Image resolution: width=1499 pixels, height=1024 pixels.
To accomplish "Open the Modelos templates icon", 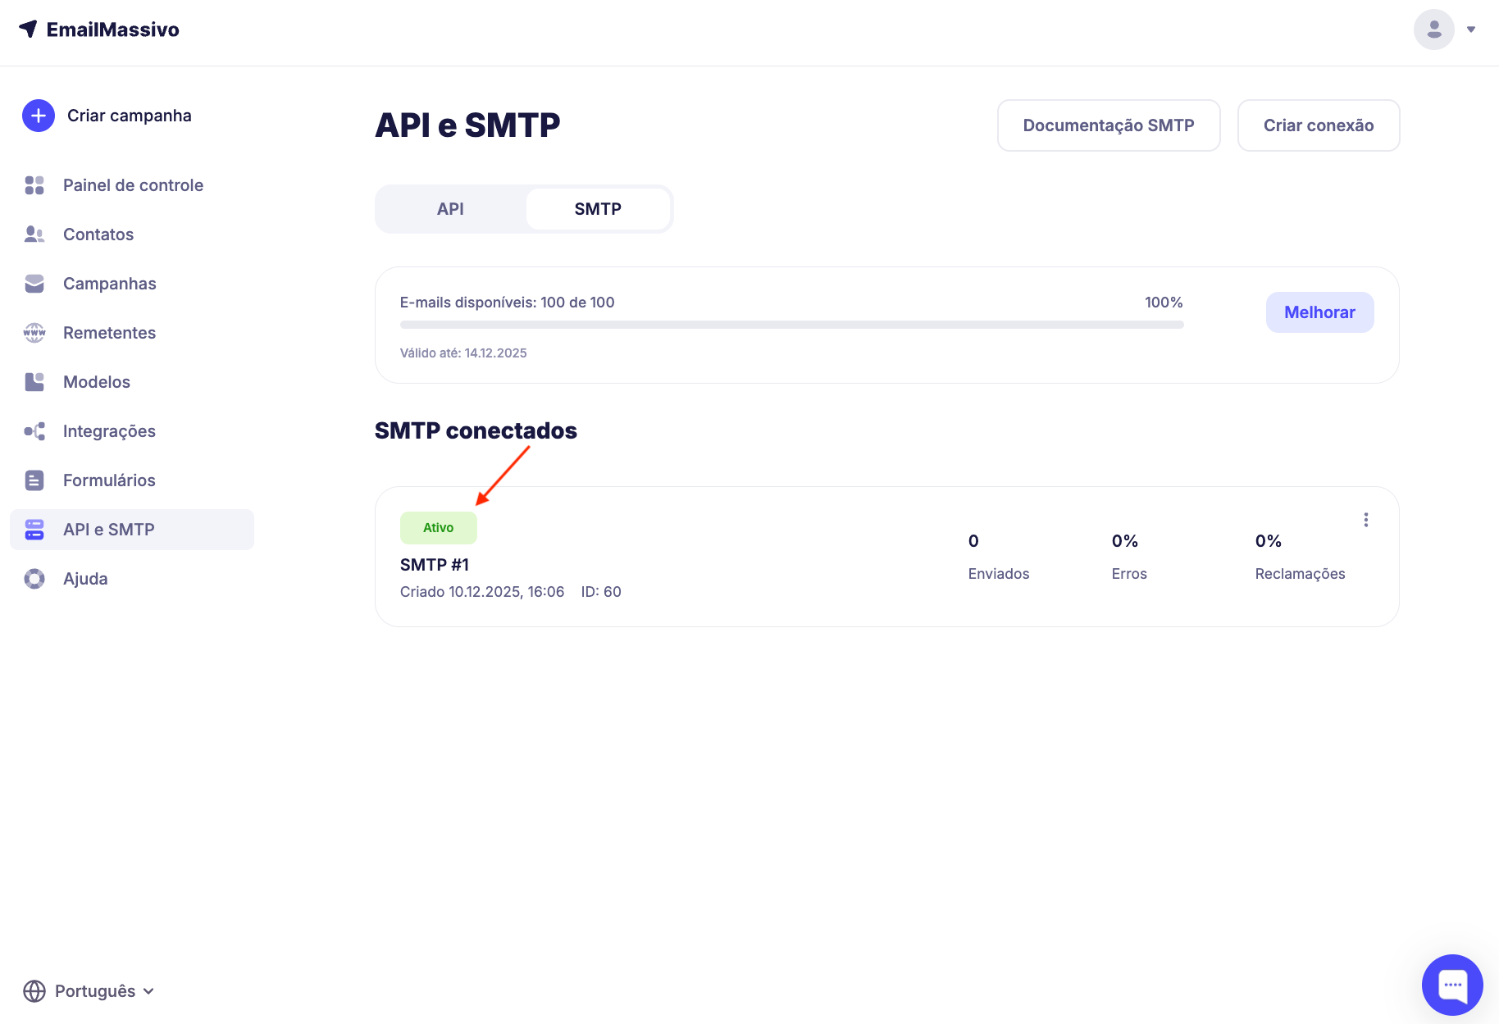I will click(34, 382).
